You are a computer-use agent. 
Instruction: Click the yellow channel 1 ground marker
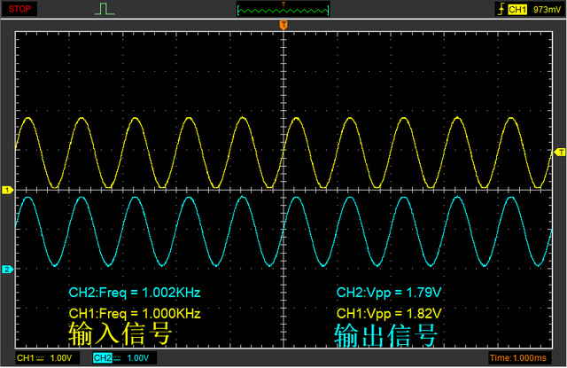pos(7,191)
